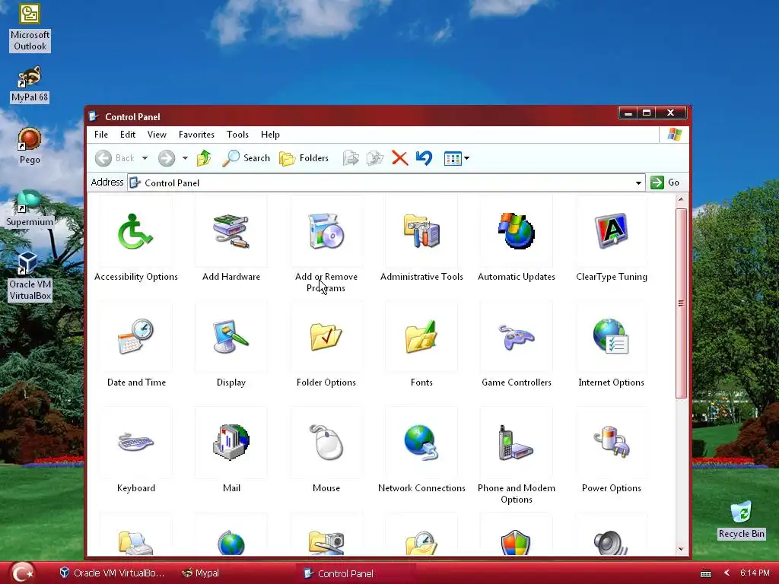
Task: Select Phone and Modem Options icon
Action: [x=517, y=442]
